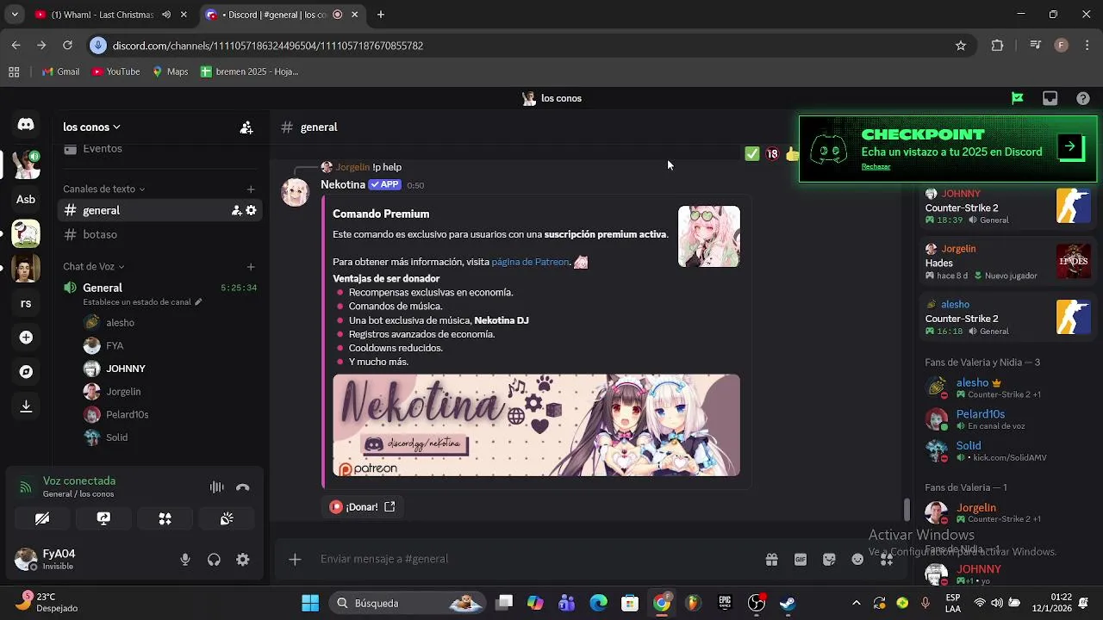Screen dimensions: 1103x620
Task: Click the Chrome address bar URL
Action: point(268,46)
